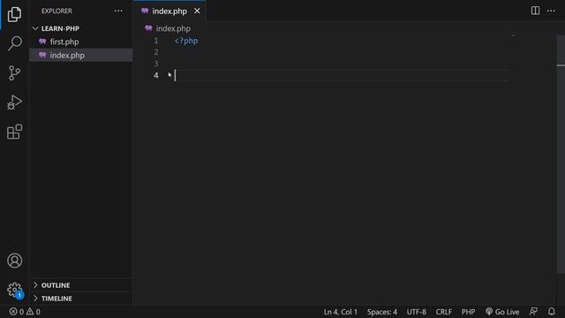
Task: Expand the TIMELINE section
Action: (80, 299)
